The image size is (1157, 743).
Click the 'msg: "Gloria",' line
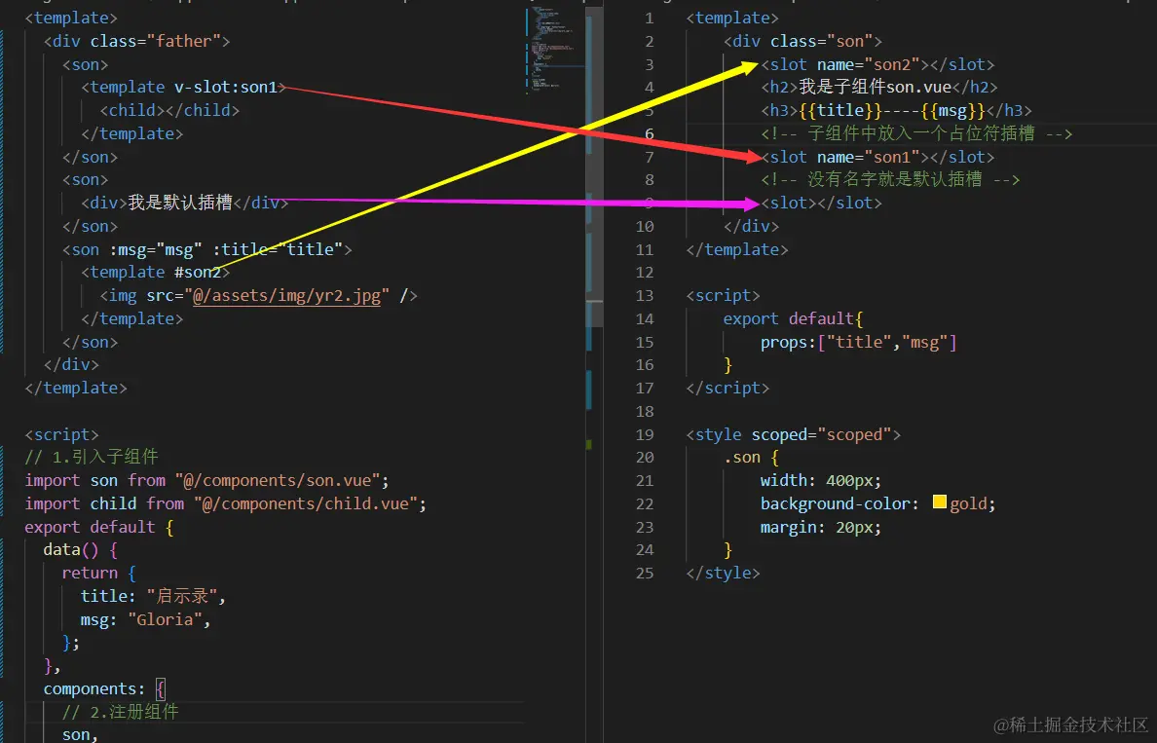coord(145,619)
